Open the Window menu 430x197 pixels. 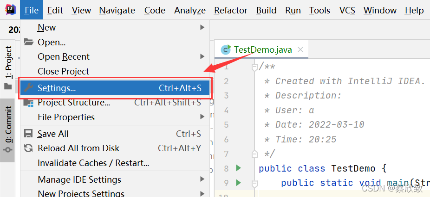pyautogui.click(x=380, y=10)
